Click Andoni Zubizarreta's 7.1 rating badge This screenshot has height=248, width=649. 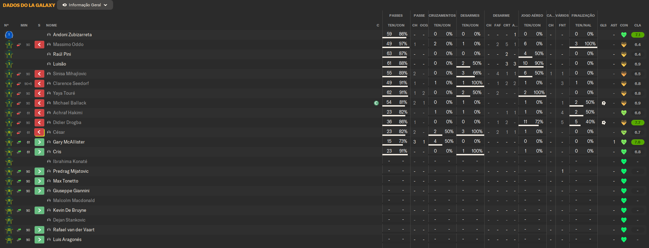click(637, 35)
